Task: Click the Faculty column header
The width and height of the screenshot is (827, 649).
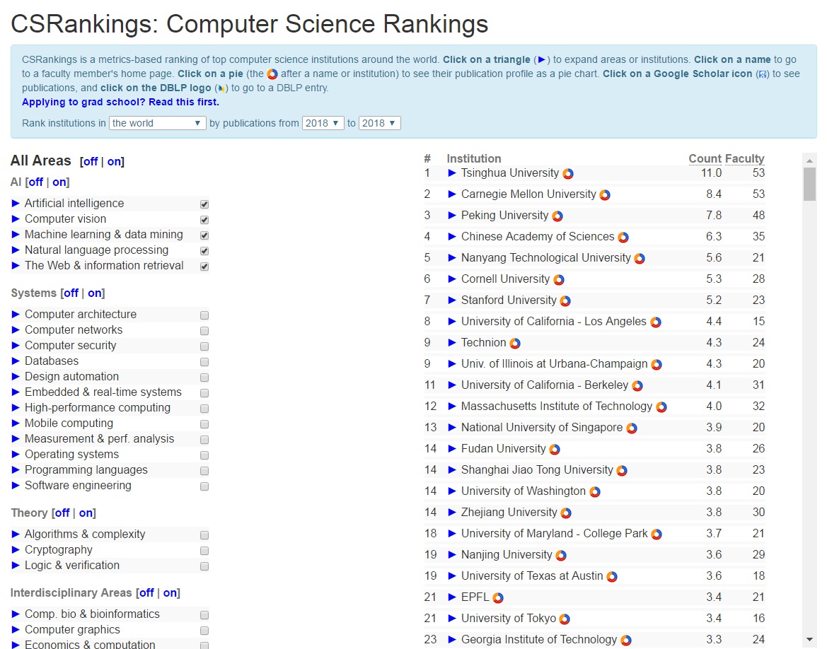Action: point(744,158)
